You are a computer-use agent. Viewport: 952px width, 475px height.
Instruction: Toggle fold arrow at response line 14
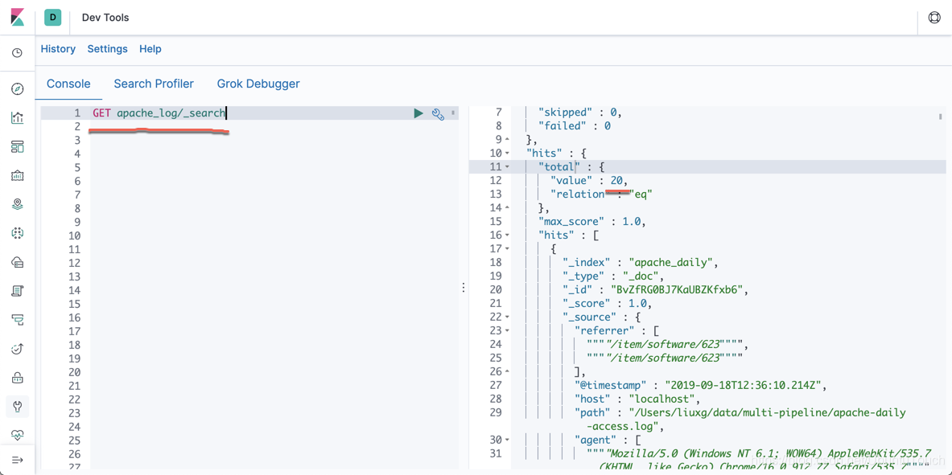(x=508, y=208)
